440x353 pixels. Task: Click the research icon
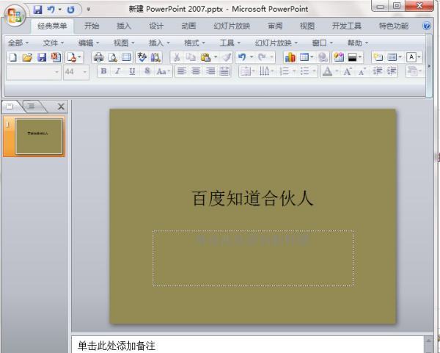(155, 57)
